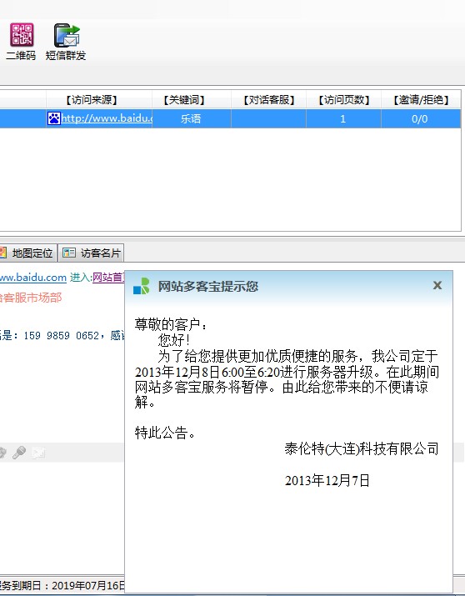Close the 网站多客宝提示您 notice popup

coord(437,285)
